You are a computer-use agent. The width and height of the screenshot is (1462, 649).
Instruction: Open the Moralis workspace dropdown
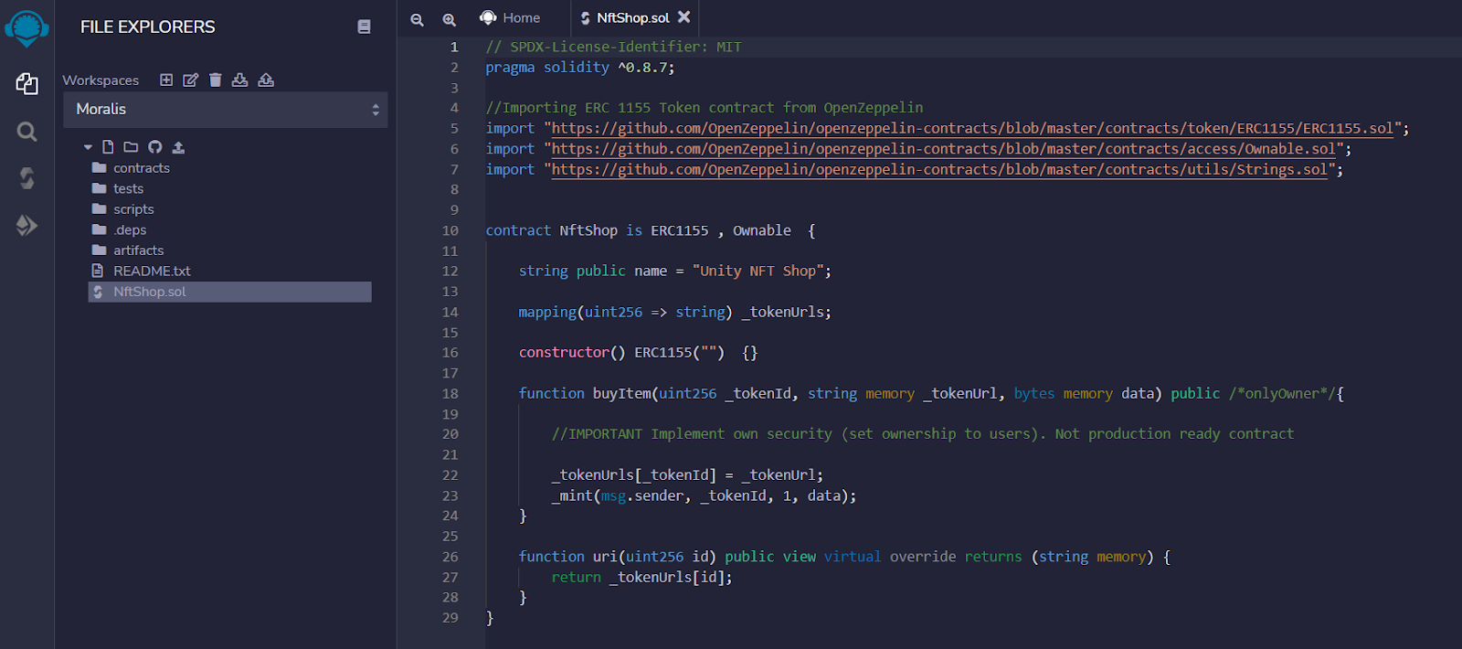pyautogui.click(x=226, y=110)
